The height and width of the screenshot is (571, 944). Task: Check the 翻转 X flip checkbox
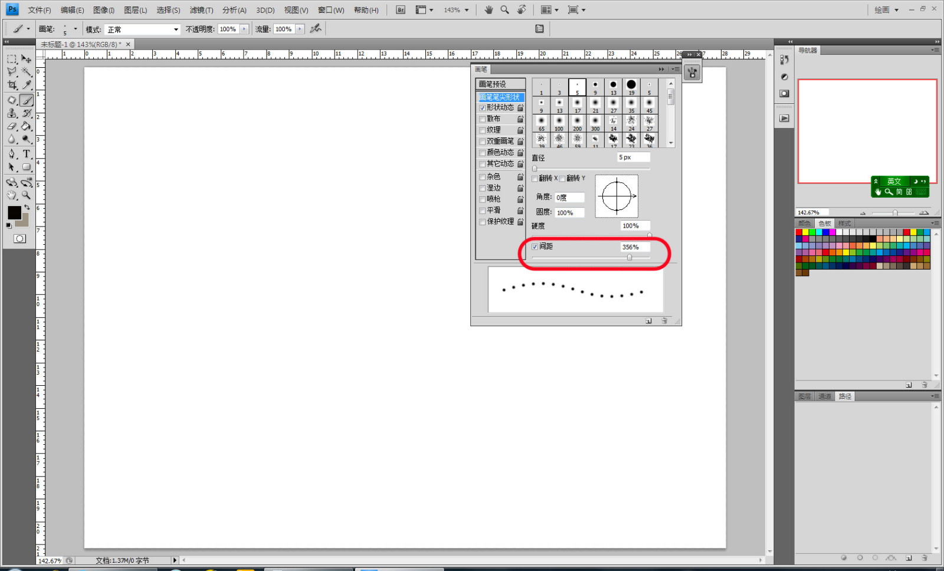[x=535, y=179]
